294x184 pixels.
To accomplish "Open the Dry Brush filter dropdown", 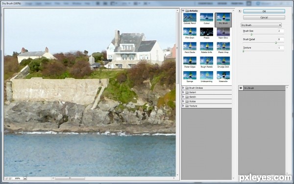I will point(261,25).
